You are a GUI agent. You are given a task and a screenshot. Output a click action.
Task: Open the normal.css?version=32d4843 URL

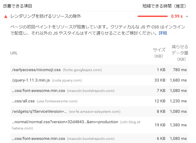(65, 122)
